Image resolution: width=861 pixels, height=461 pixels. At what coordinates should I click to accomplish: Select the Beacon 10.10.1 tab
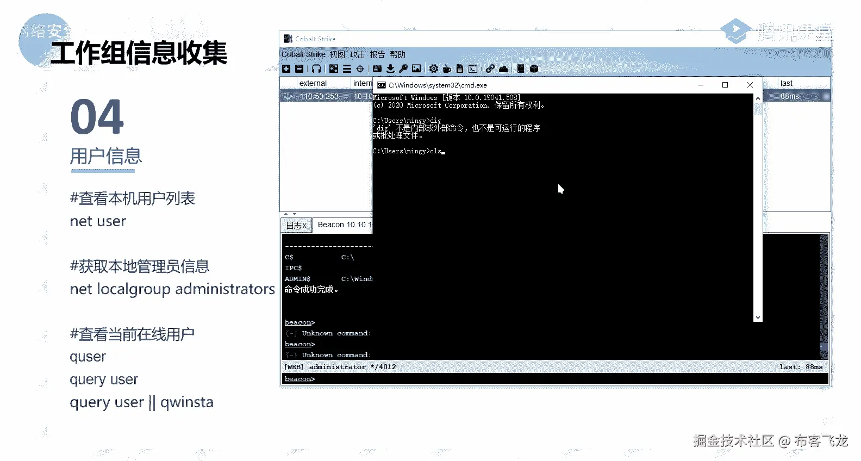pyautogui.click(x=344, y=225)
